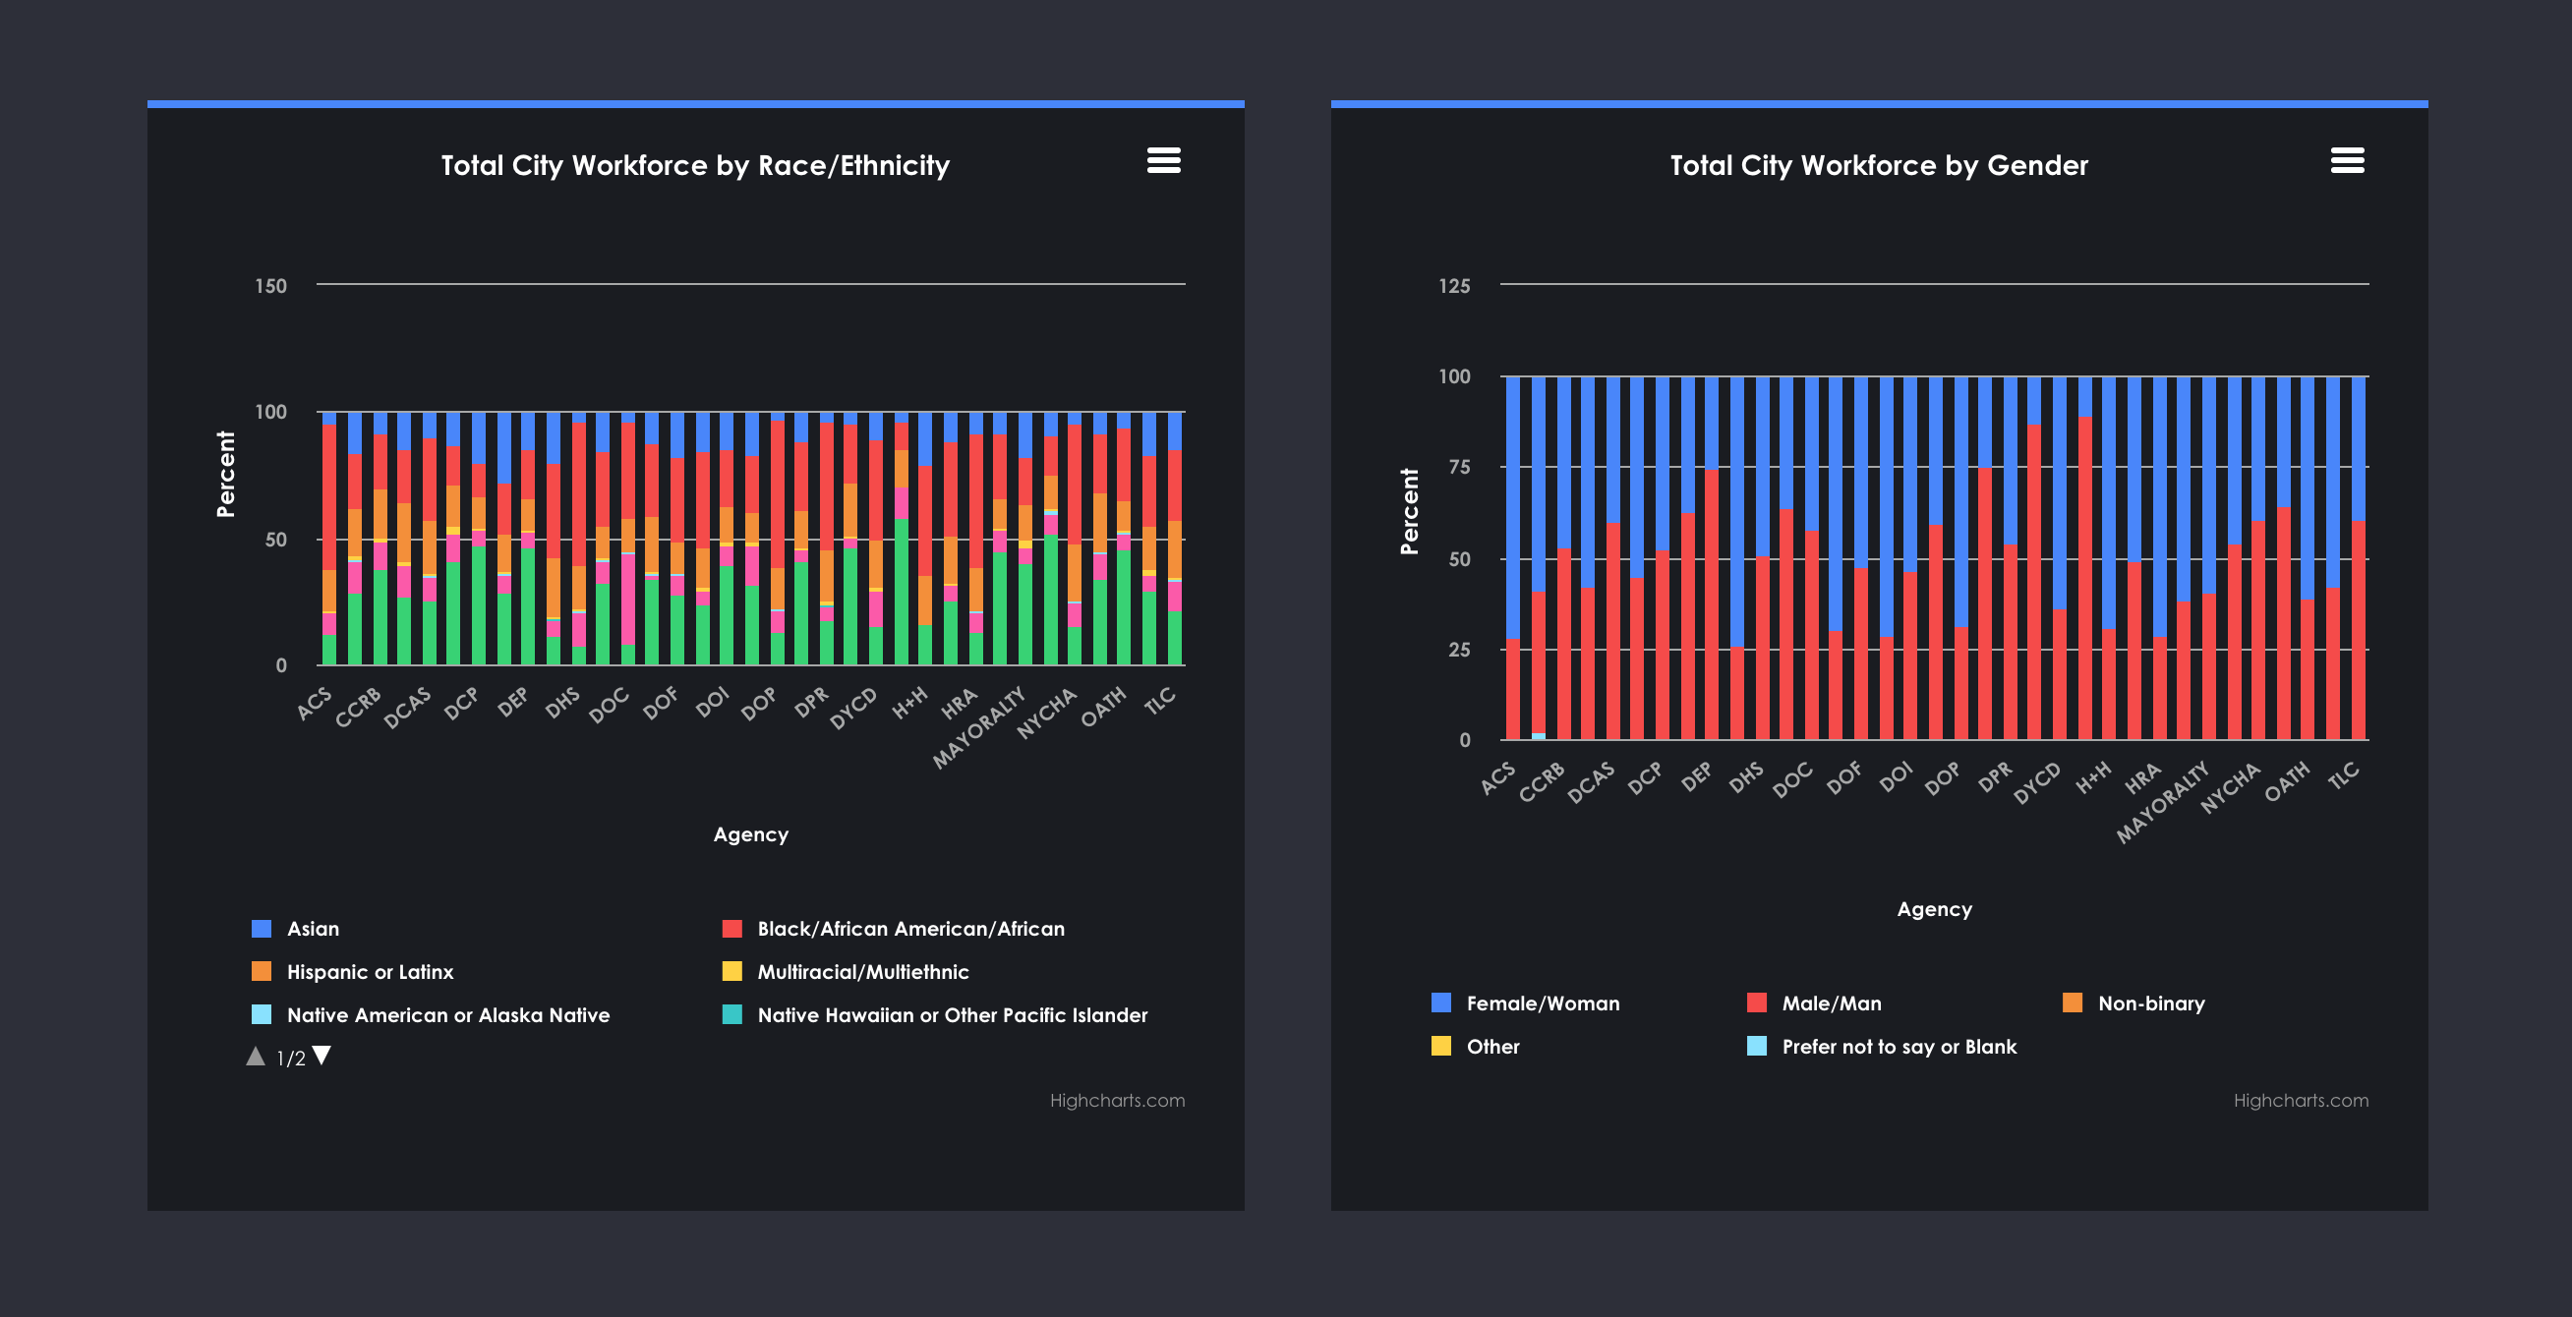Click the DYCD axis label in Gender chart
The height and width of the screenshot is (1317, 2572).
[x=2037, y=783]
